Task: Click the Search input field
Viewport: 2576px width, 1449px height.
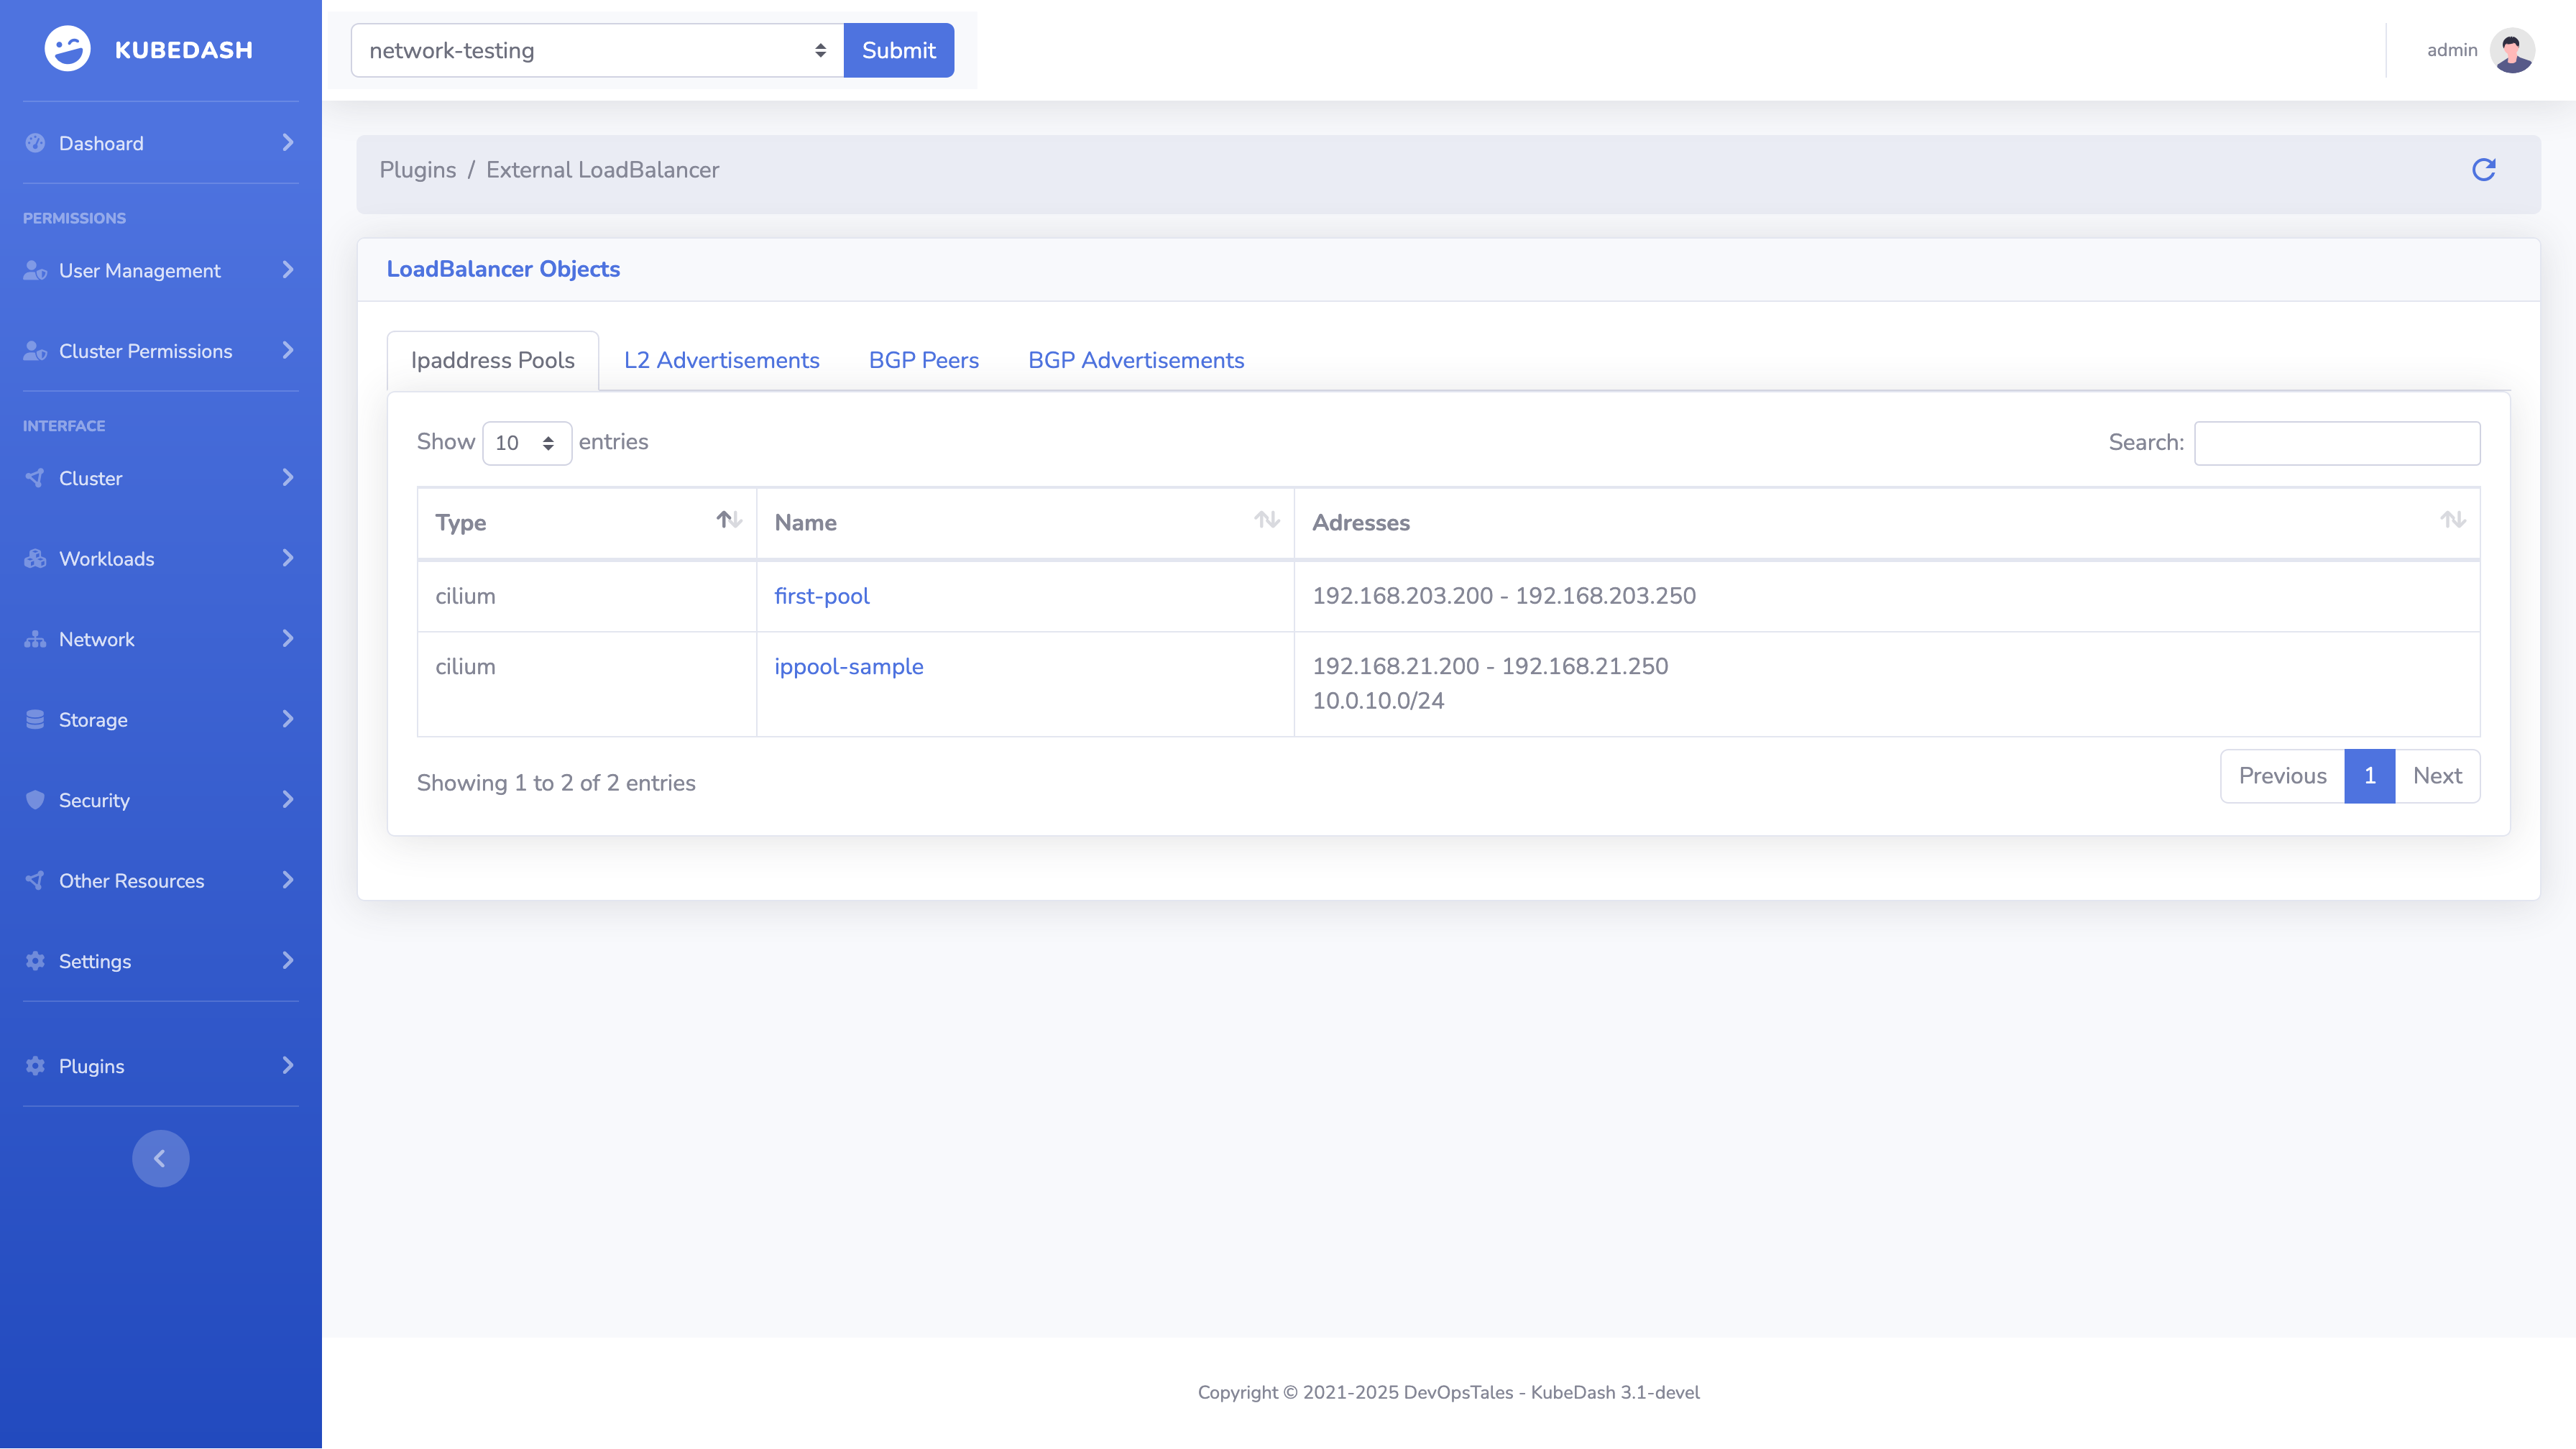Action: coord(2336,443)
